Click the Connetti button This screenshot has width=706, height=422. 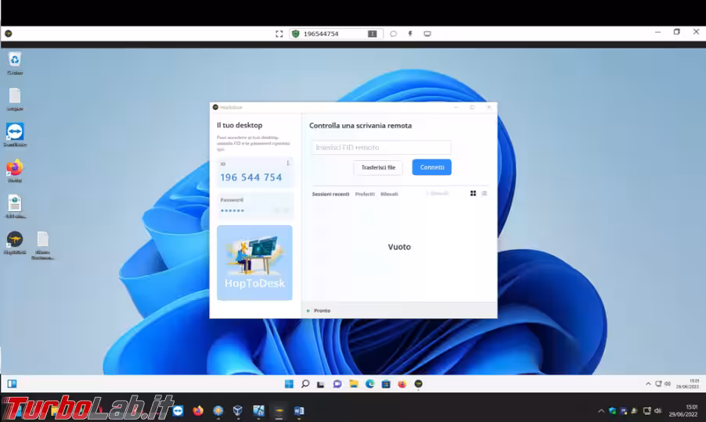pos(431,167)
